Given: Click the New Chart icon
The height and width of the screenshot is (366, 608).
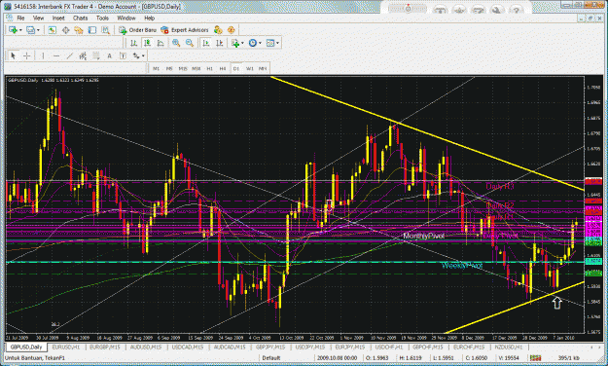Looking at the screenshot, I should click(x=14, y=30).
